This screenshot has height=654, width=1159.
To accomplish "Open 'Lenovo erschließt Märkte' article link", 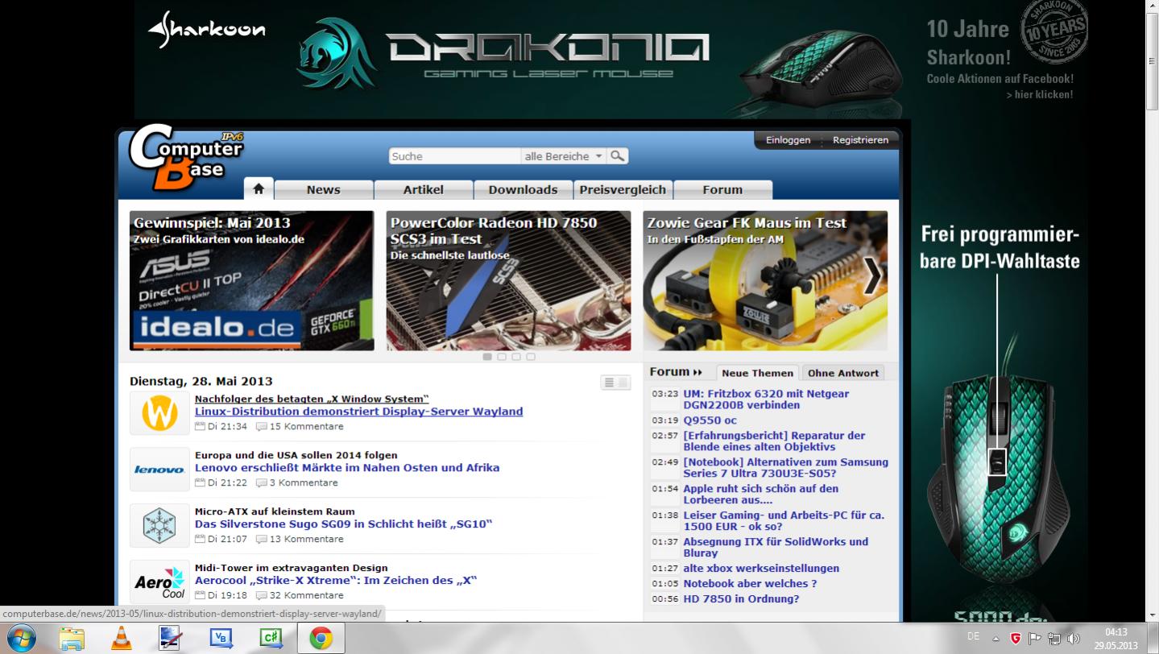I will (347, 467).
